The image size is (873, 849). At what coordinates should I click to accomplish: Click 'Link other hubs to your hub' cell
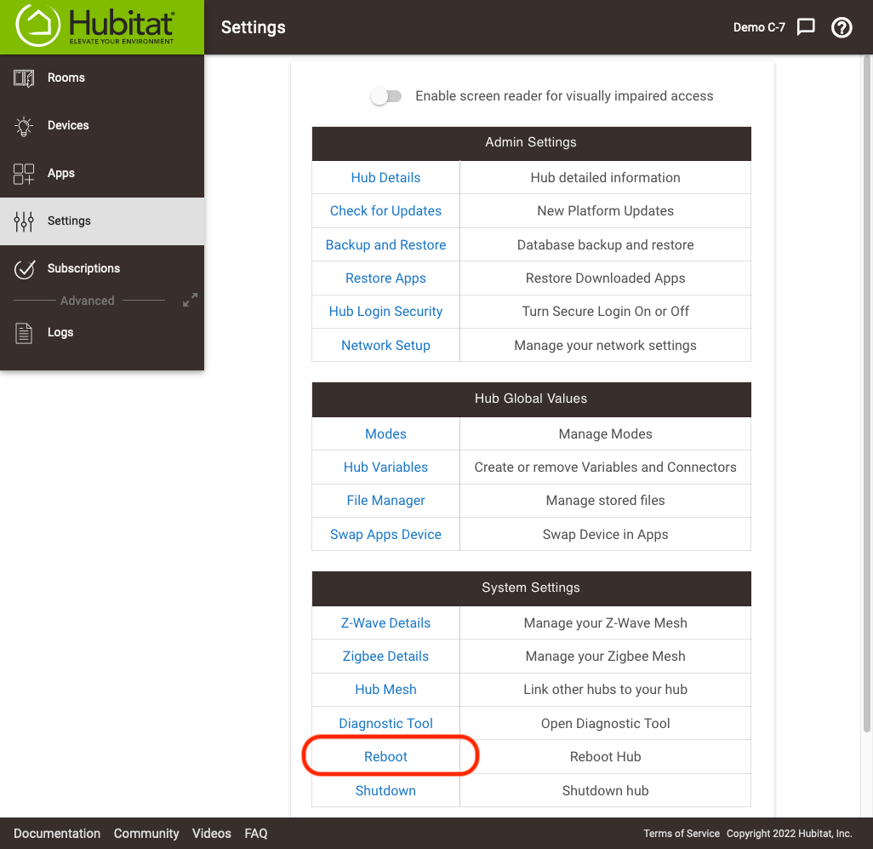(x=605, y=690)
